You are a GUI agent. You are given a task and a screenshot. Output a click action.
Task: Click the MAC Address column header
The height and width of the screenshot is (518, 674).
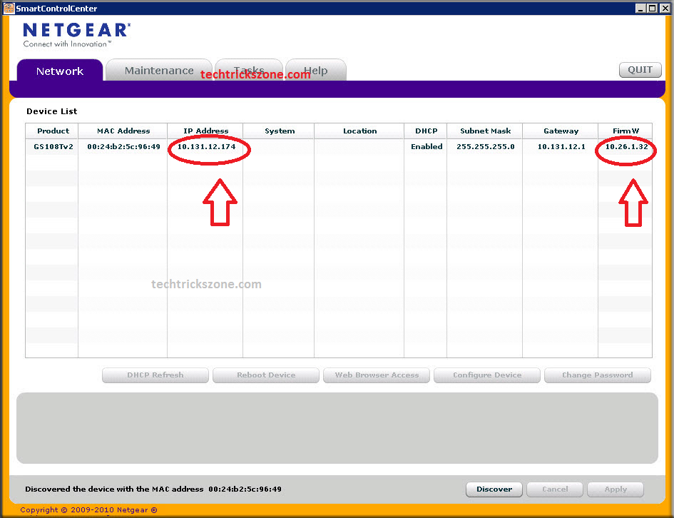tap(123, 131)
